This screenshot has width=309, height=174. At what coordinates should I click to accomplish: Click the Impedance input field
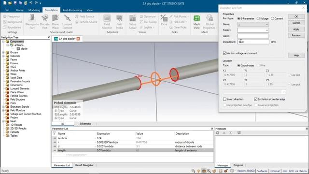253,42
